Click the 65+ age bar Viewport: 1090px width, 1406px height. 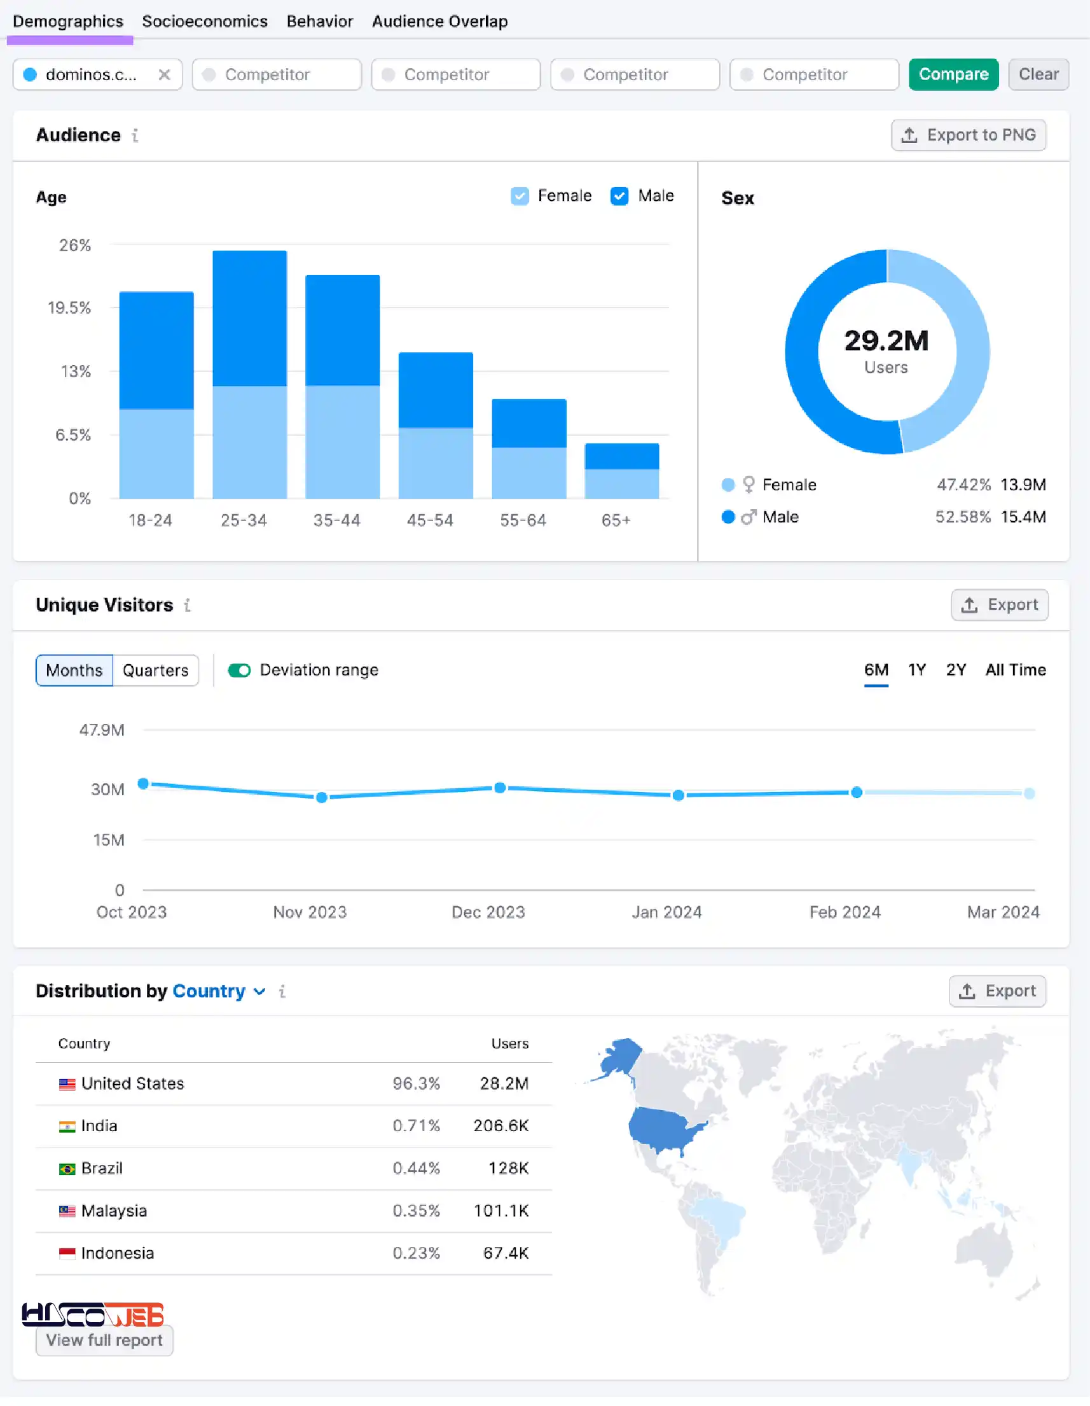tap(622, 471)
